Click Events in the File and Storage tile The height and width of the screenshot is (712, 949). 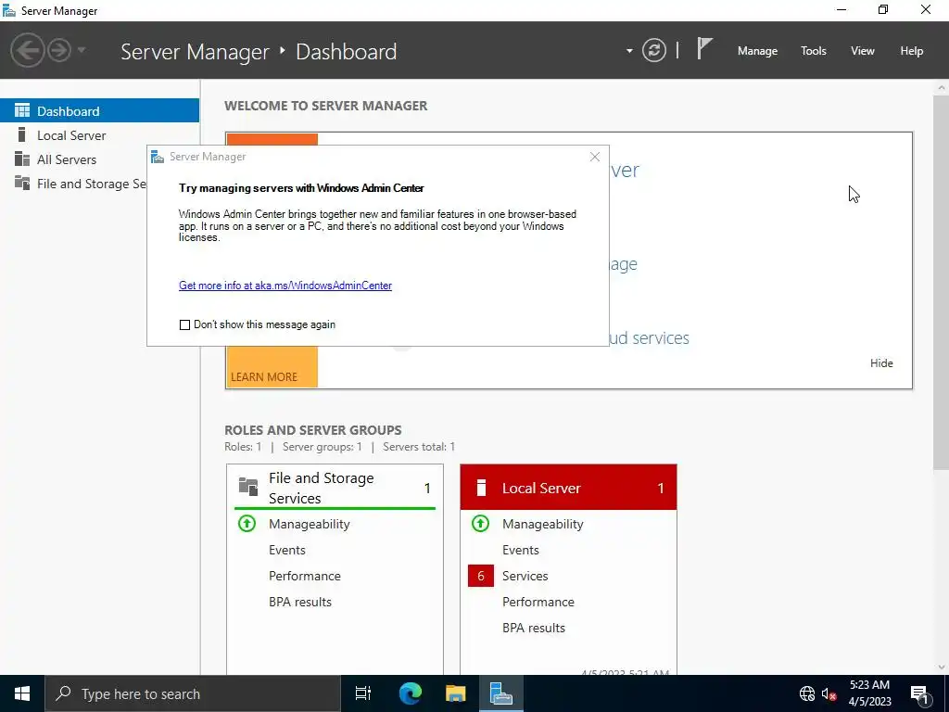(x=287, y=550)
